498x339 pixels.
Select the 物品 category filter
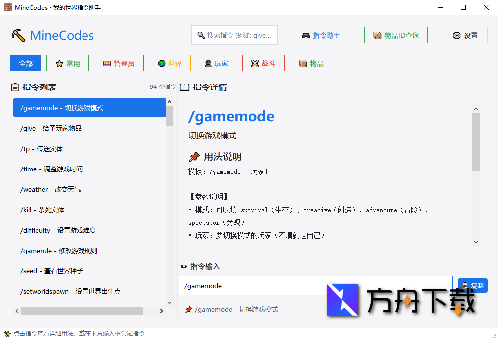(311, 63)
